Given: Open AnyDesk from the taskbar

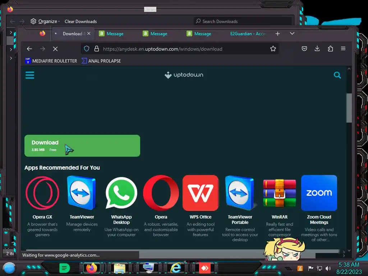Looking at the screenshot, I should click(x=205, y=268).
